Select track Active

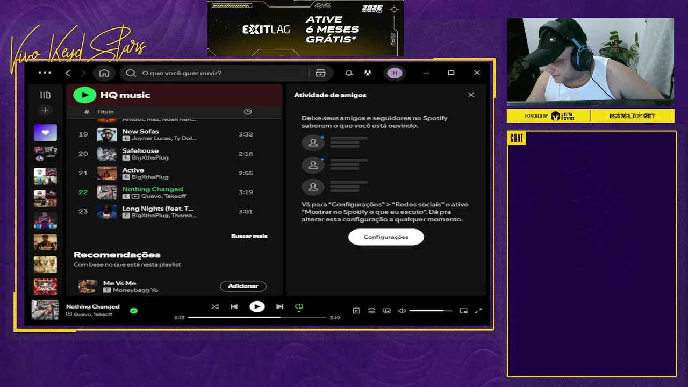pos(174,173)
